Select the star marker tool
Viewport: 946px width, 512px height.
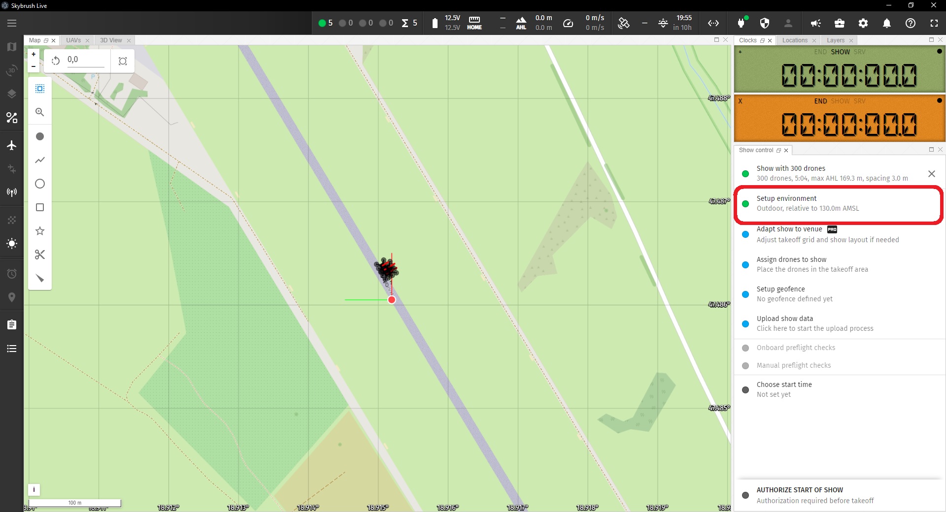click(x=39, y=231)
